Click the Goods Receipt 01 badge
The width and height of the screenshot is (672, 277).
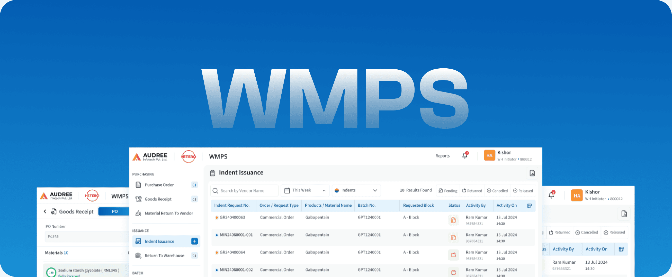click(194, 199)
